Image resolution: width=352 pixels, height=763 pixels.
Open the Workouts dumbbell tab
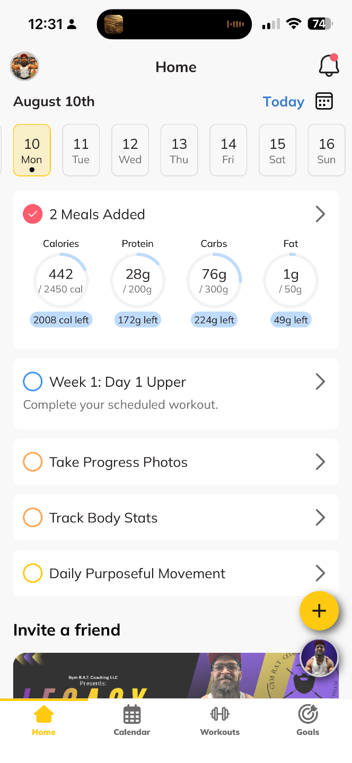tap(220, 721)
